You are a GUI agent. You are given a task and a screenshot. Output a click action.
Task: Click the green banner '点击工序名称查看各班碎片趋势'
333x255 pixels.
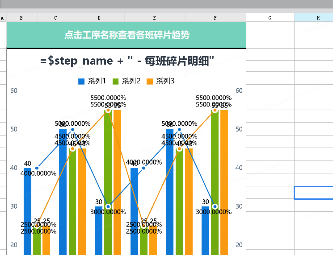[x=126, y=35]
